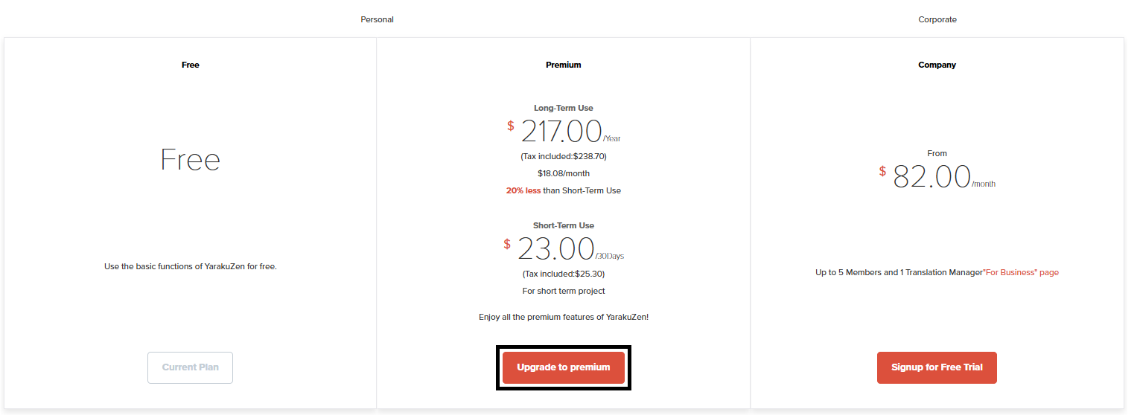Click the "Use the basic functions" description
Viewport: 1137px width, 415px height.
tap(191, 266)
